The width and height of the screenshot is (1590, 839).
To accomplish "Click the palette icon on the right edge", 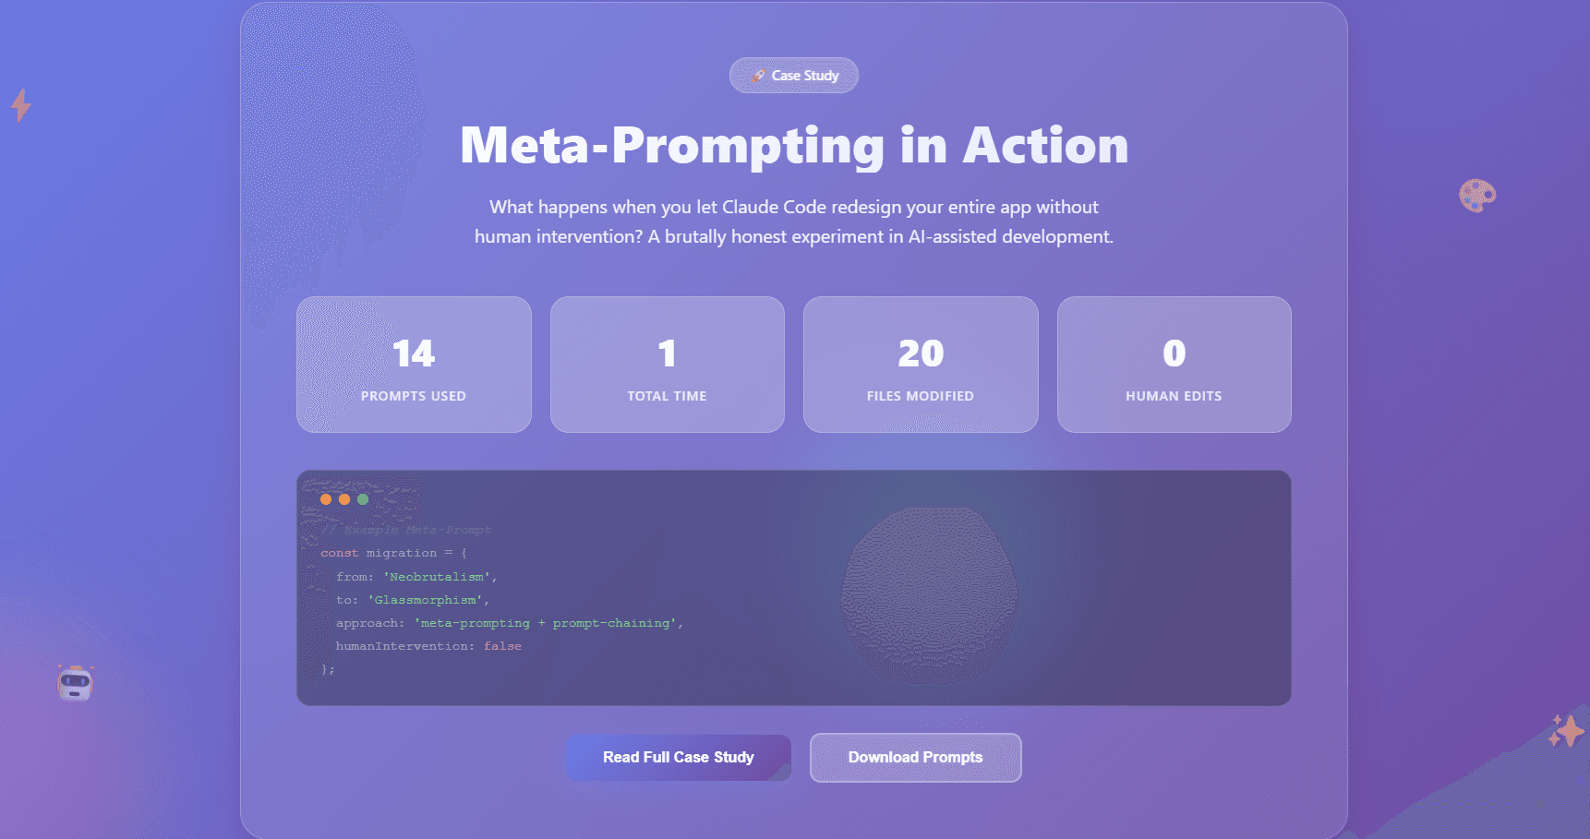I will point(1476,195).
